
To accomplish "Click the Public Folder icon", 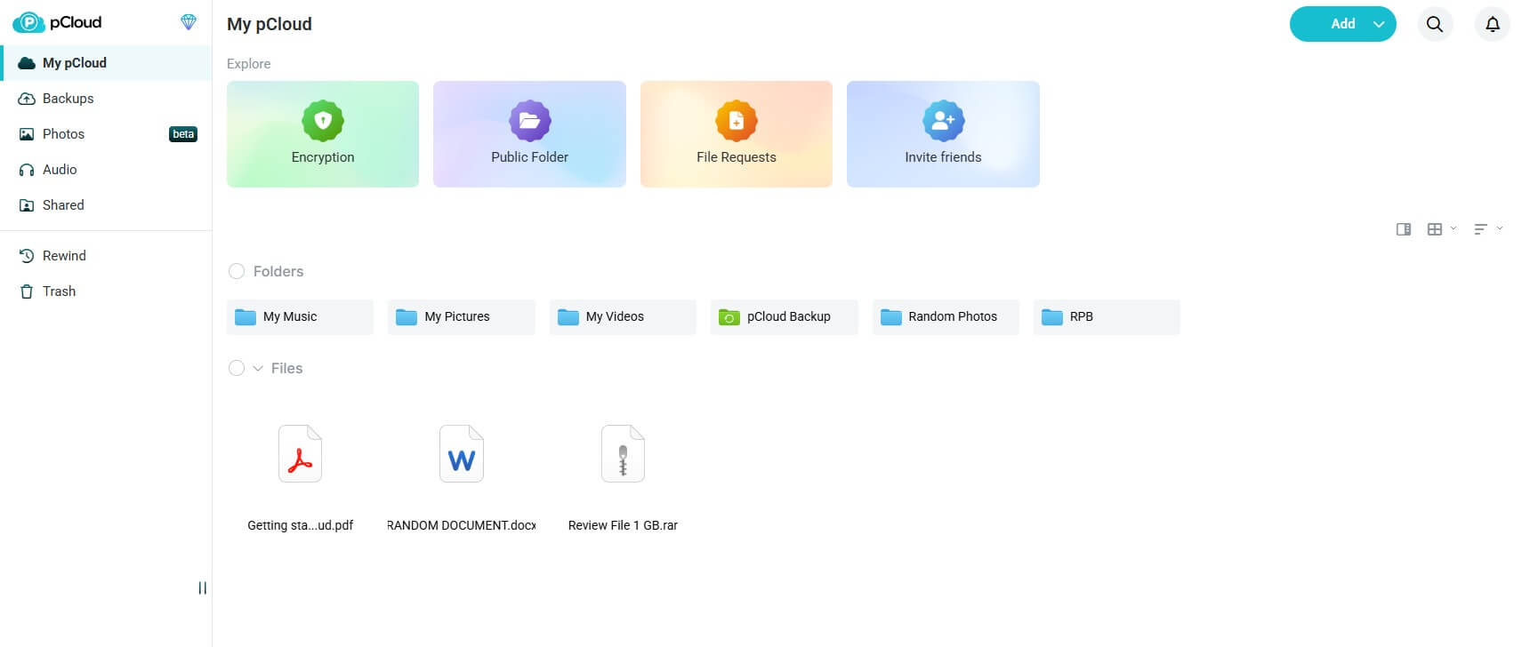I will click(x=529, y=121).
